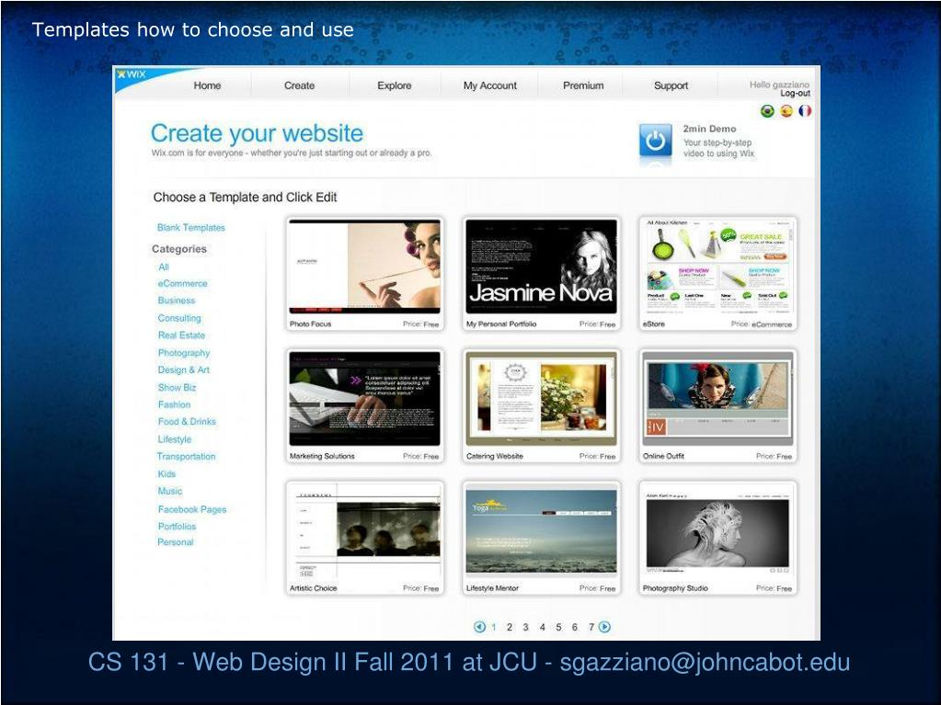Image resolution: width=941 pixels, height=705 pixels.
Task: Choose the Photo Focus template thumbnail
Action: [x=364, y=267]
